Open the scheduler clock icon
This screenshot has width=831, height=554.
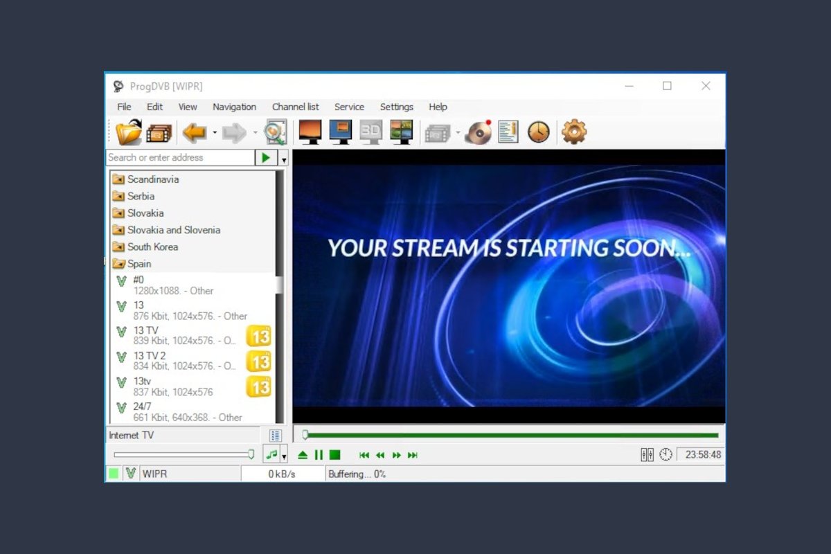(x=539, y=132)
